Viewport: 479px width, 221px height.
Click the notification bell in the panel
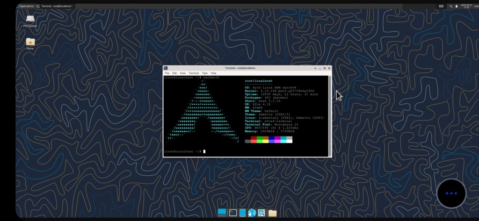click(x=456, y=6)
